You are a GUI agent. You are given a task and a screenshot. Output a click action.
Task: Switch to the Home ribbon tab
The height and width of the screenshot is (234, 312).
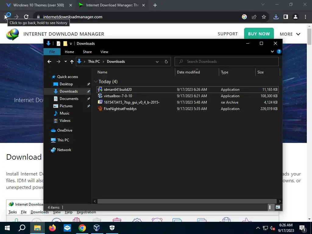point(69,52)
